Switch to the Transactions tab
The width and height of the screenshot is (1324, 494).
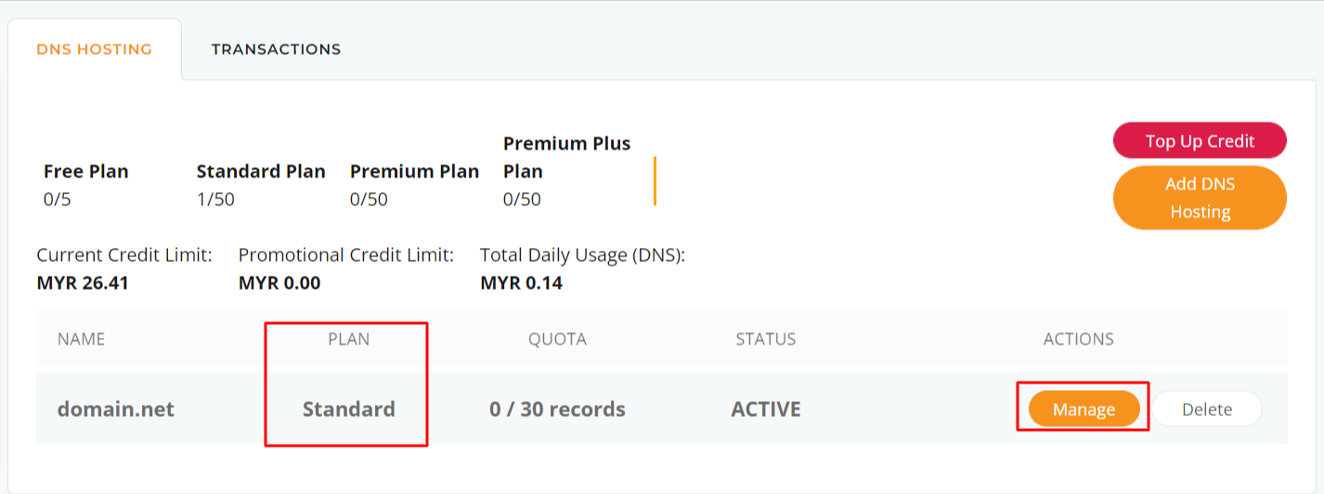point(276,49)
